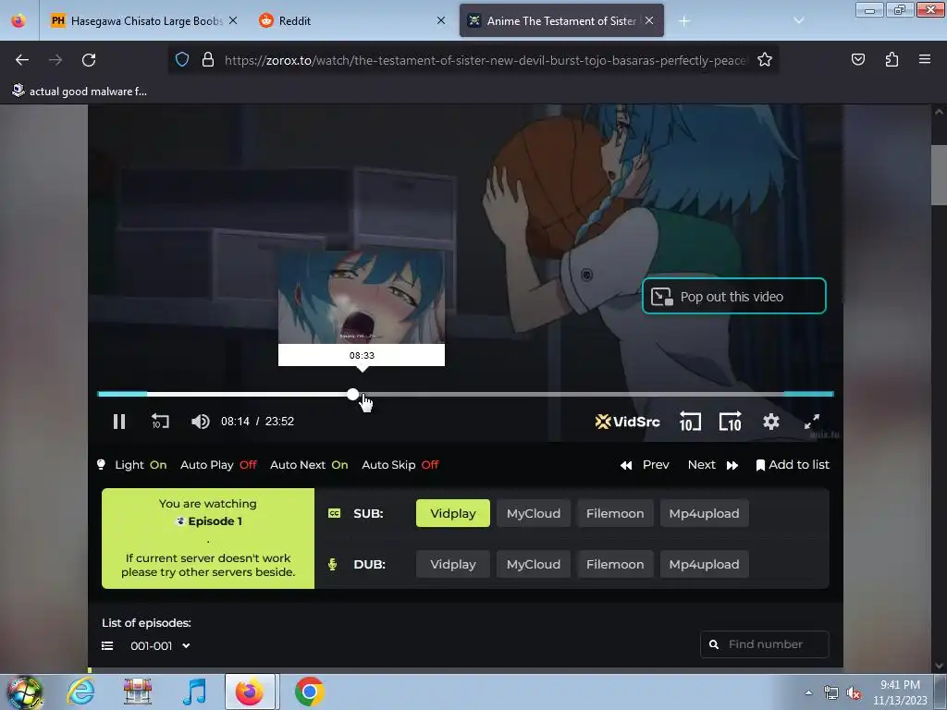
Task: Go back to previous page
Action: pyautogui.click(x=22, y=60)
